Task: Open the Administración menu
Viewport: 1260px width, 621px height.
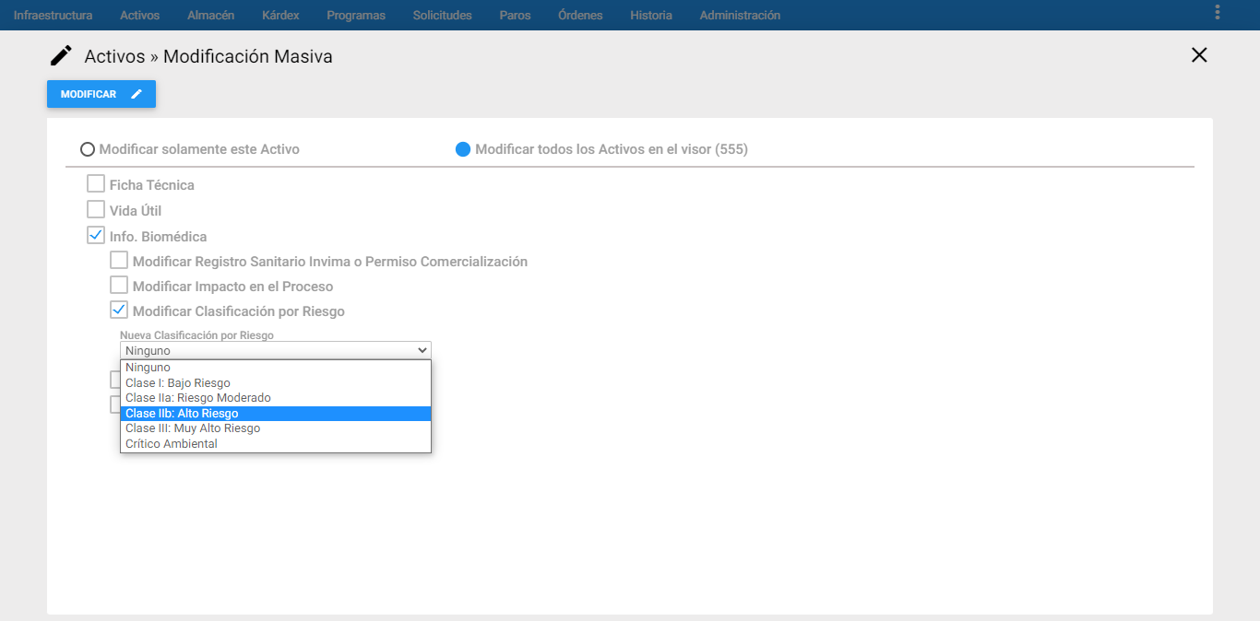Action: pos(740,15)
